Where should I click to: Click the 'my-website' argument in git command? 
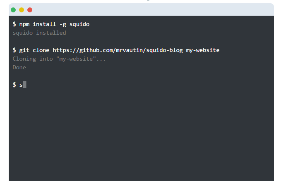point(203,50)
